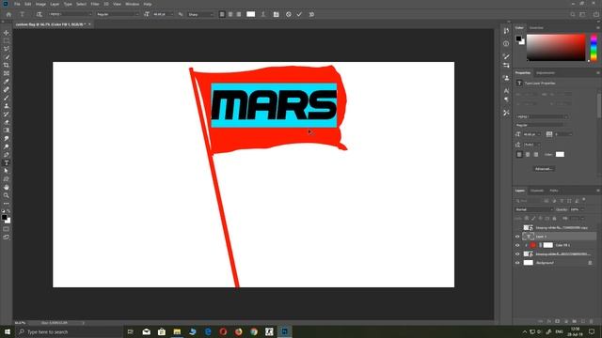Click the Home icon in options bar
602x338 pixels.
8,14
